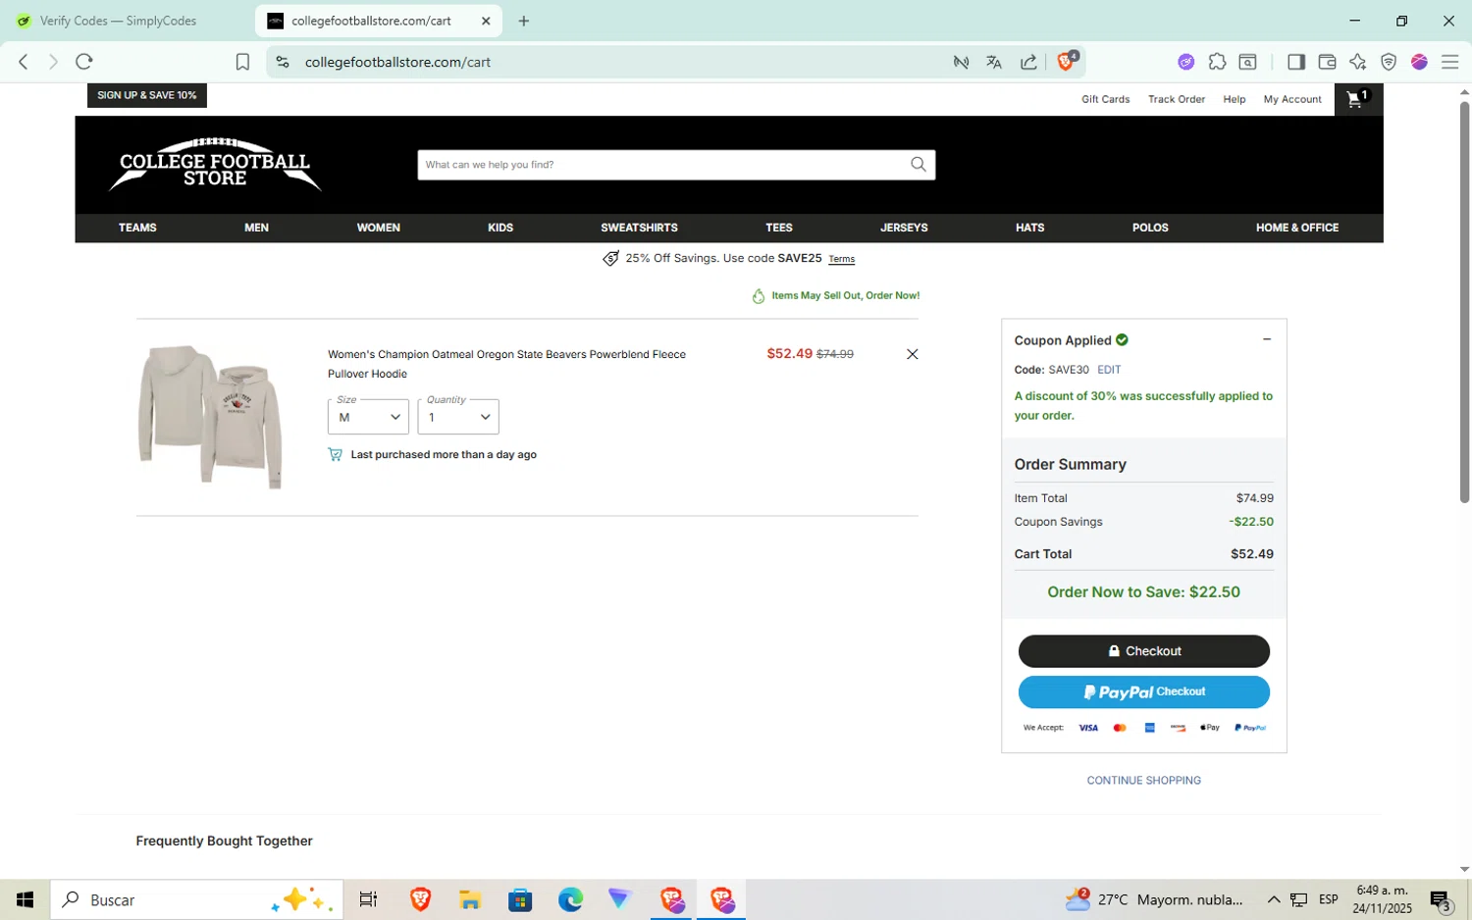This screenshot has width=1472, height=920.
Task: Open the JERSEYS menu
Action: pos(904,228)
